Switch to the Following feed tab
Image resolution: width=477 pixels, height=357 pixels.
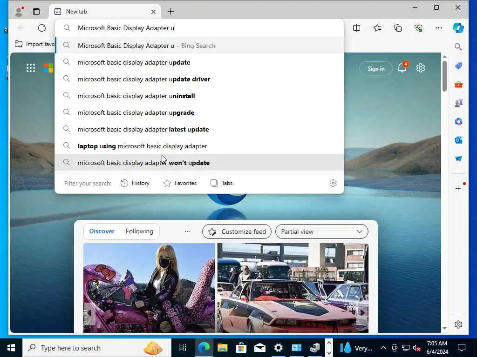pos(139,231)
